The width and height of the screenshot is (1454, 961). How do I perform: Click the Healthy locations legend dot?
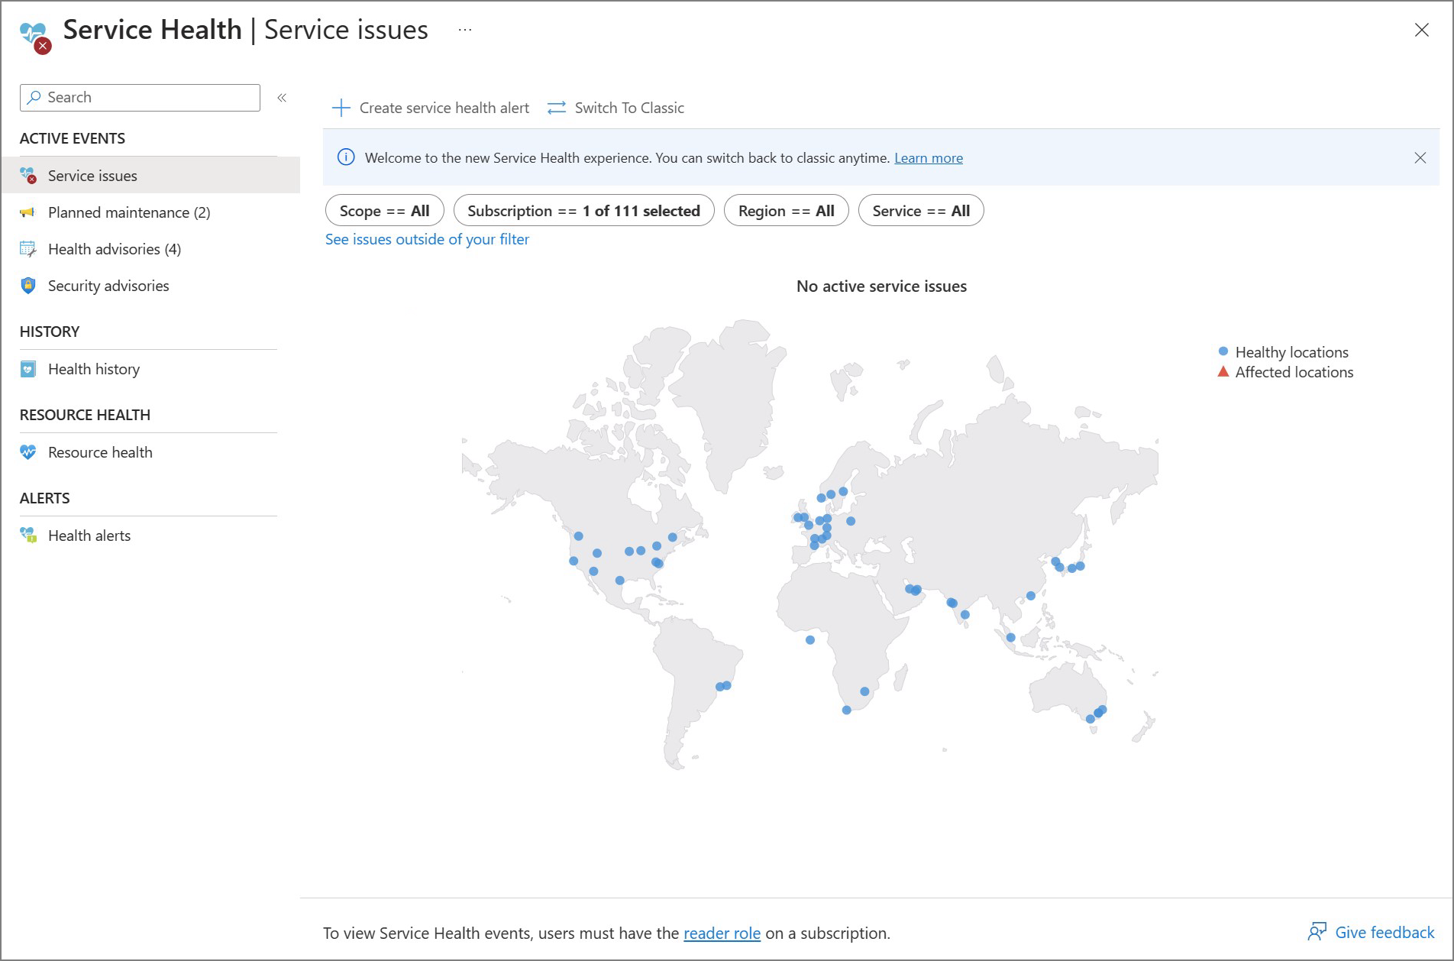coord(1223,351)
